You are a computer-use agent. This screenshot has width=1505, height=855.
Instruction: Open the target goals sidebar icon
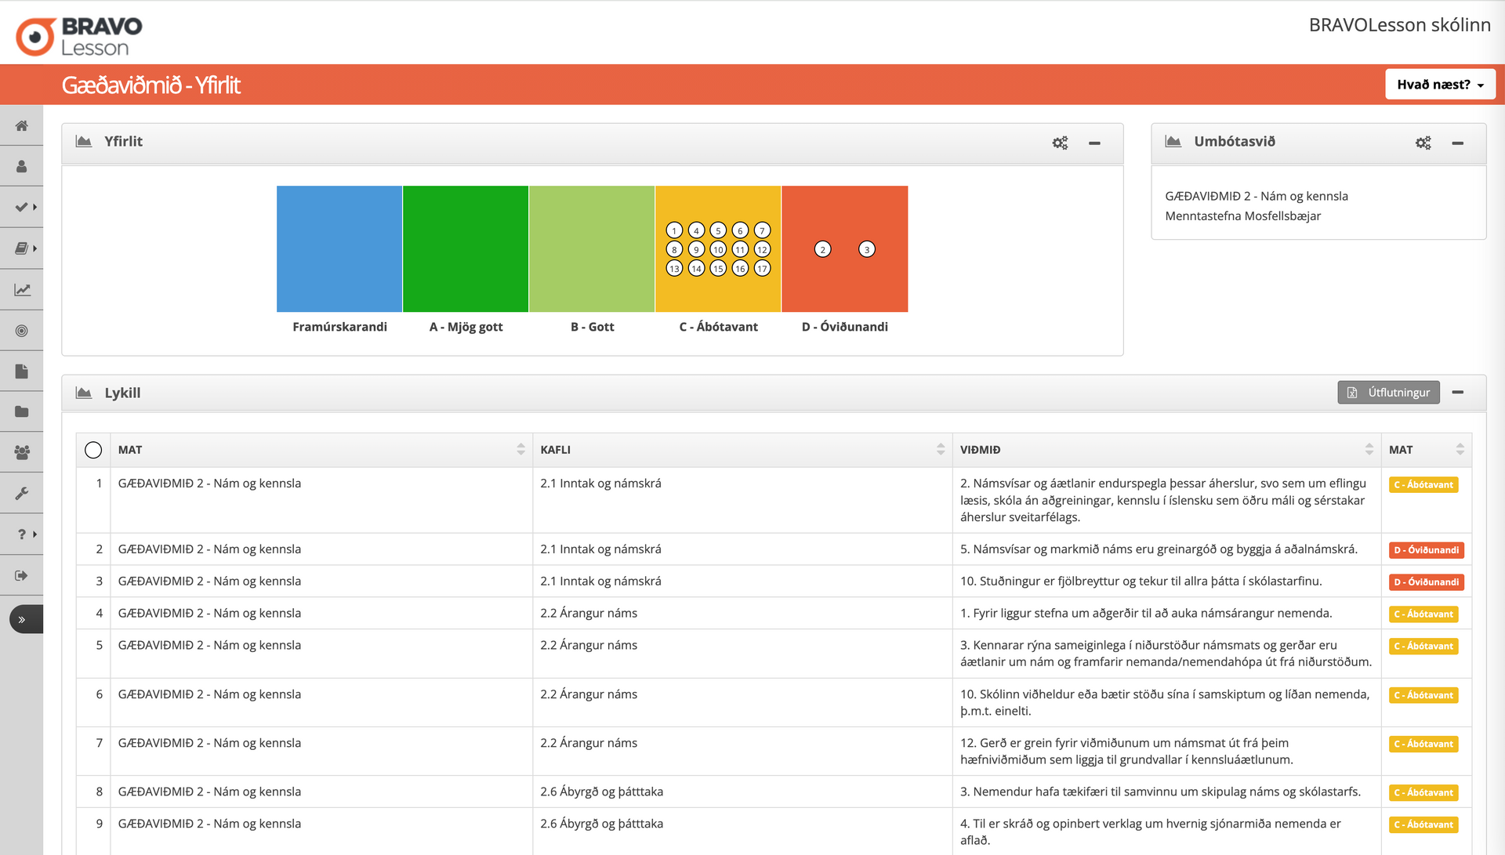point(22,331)
